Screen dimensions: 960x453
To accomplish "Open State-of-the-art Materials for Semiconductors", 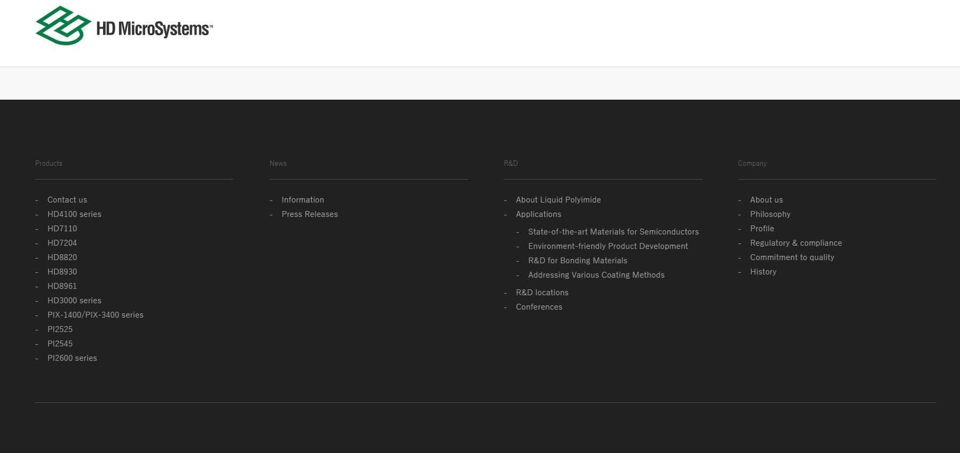I will [613, 232].
